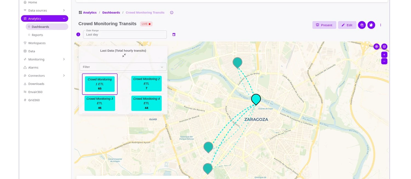Click the Data sources wifi icon
The height and width of the screenshot is (179, 411).
tap(25, 10)
